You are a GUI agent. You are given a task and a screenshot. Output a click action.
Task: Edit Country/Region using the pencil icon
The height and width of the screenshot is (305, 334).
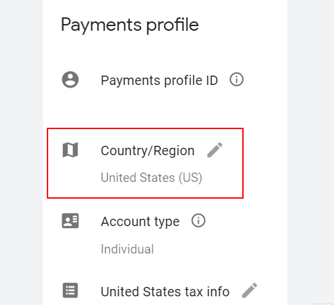click(x=215, y=150)
